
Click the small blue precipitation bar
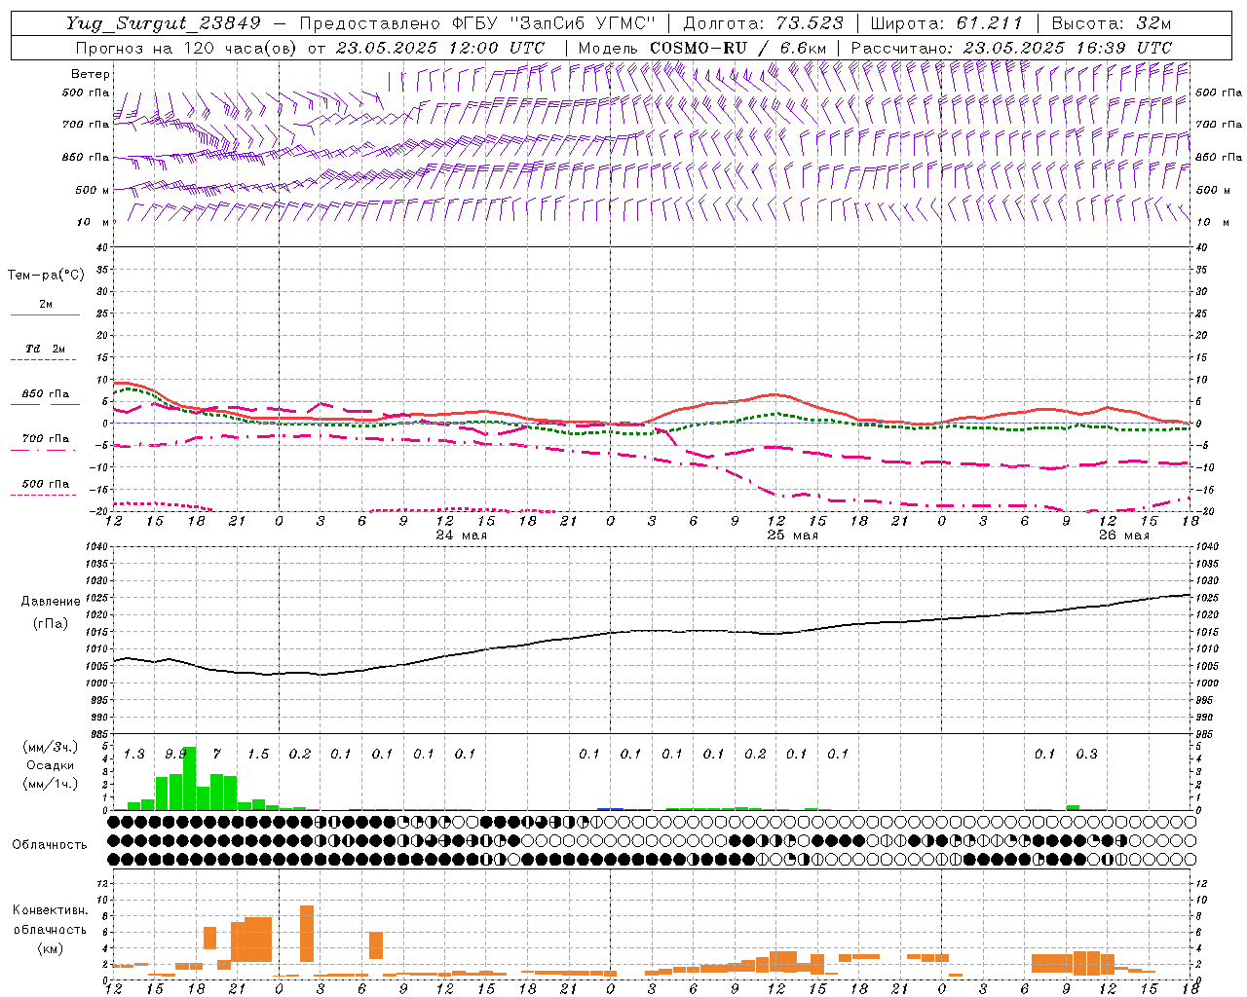coord(610,808)
